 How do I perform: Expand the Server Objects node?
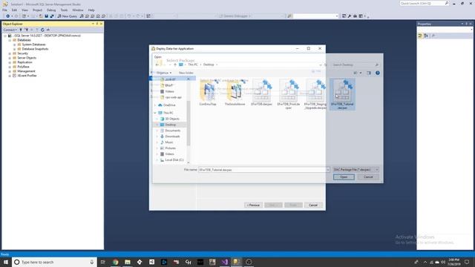pos(10,58)
